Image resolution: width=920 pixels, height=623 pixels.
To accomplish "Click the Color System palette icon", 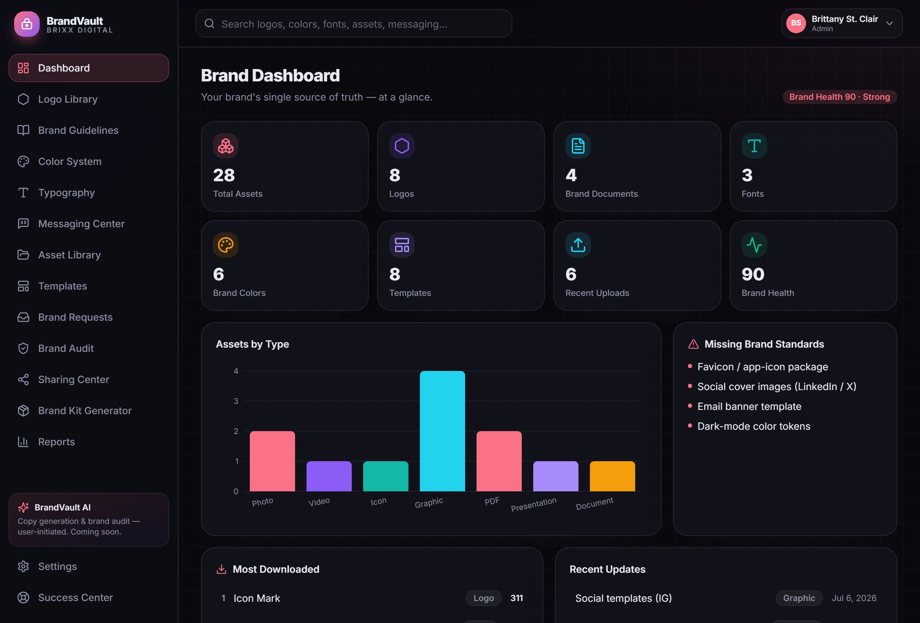I will click(23, 162).
